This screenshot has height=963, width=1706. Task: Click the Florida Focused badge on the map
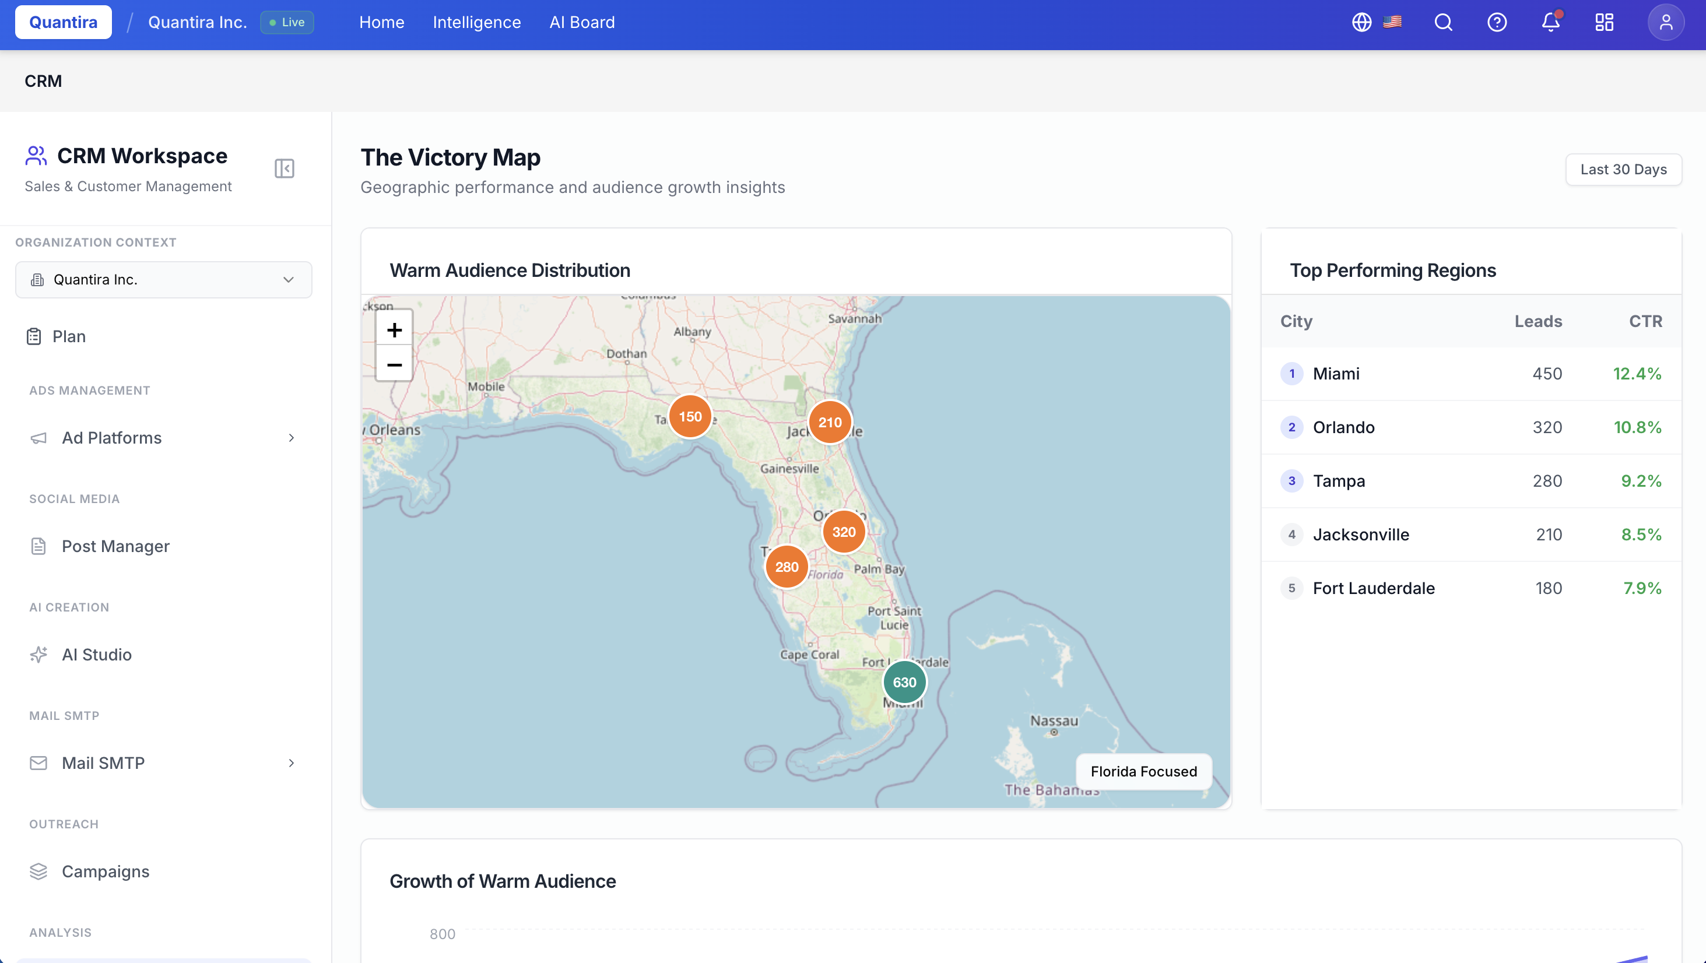[x=1143, y=771]
